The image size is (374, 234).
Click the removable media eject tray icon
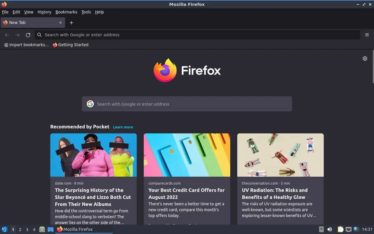click(x=321, y=229)
